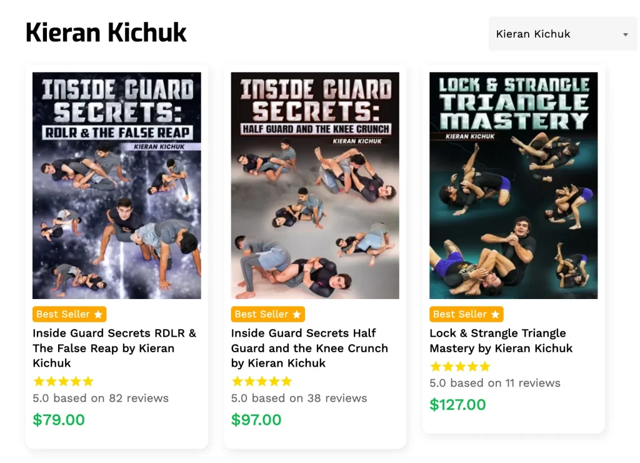This screenshot has width=640, height=463.
Task: Open Inside Guard Secrets RDLR title link
Action: click(x=114, y=348)
